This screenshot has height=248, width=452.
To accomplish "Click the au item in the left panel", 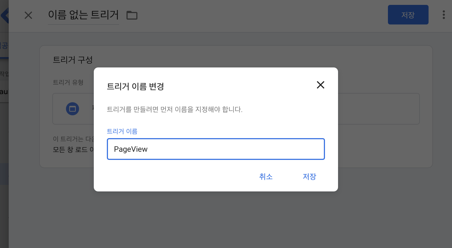I will point(4,92).
